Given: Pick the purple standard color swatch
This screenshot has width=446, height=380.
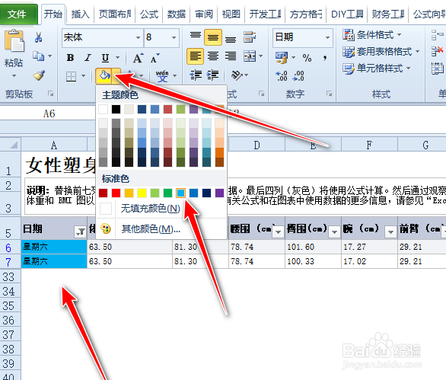Looking at the screenshot, I should point(219,193).
